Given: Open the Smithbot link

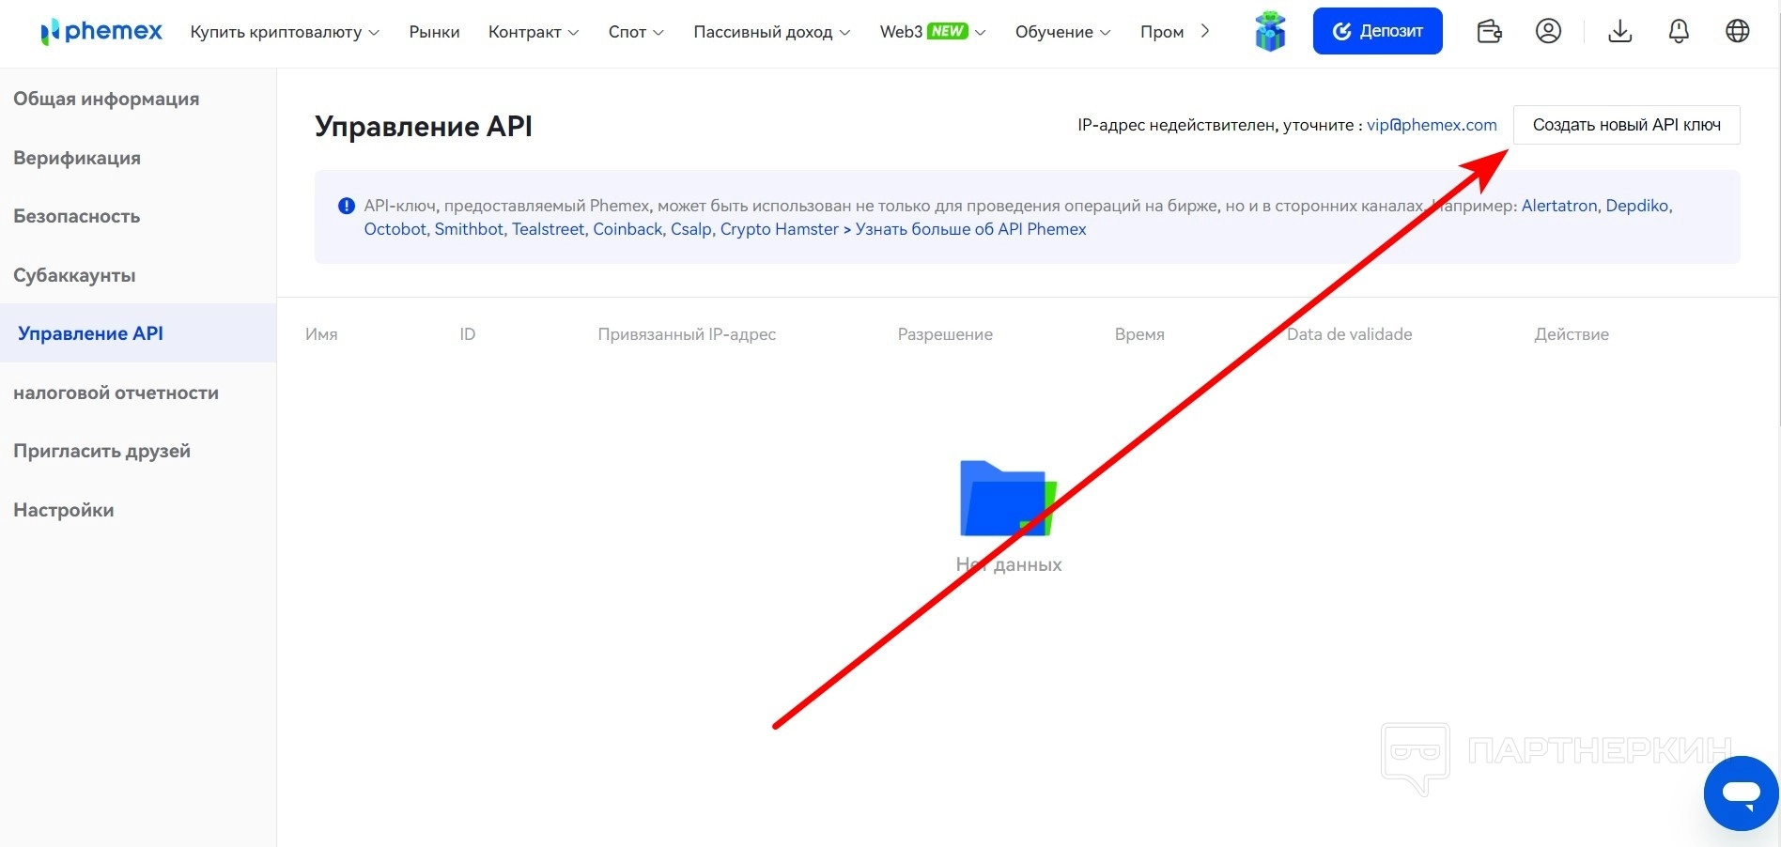Looking at the screenshot, I should [469, 229].
